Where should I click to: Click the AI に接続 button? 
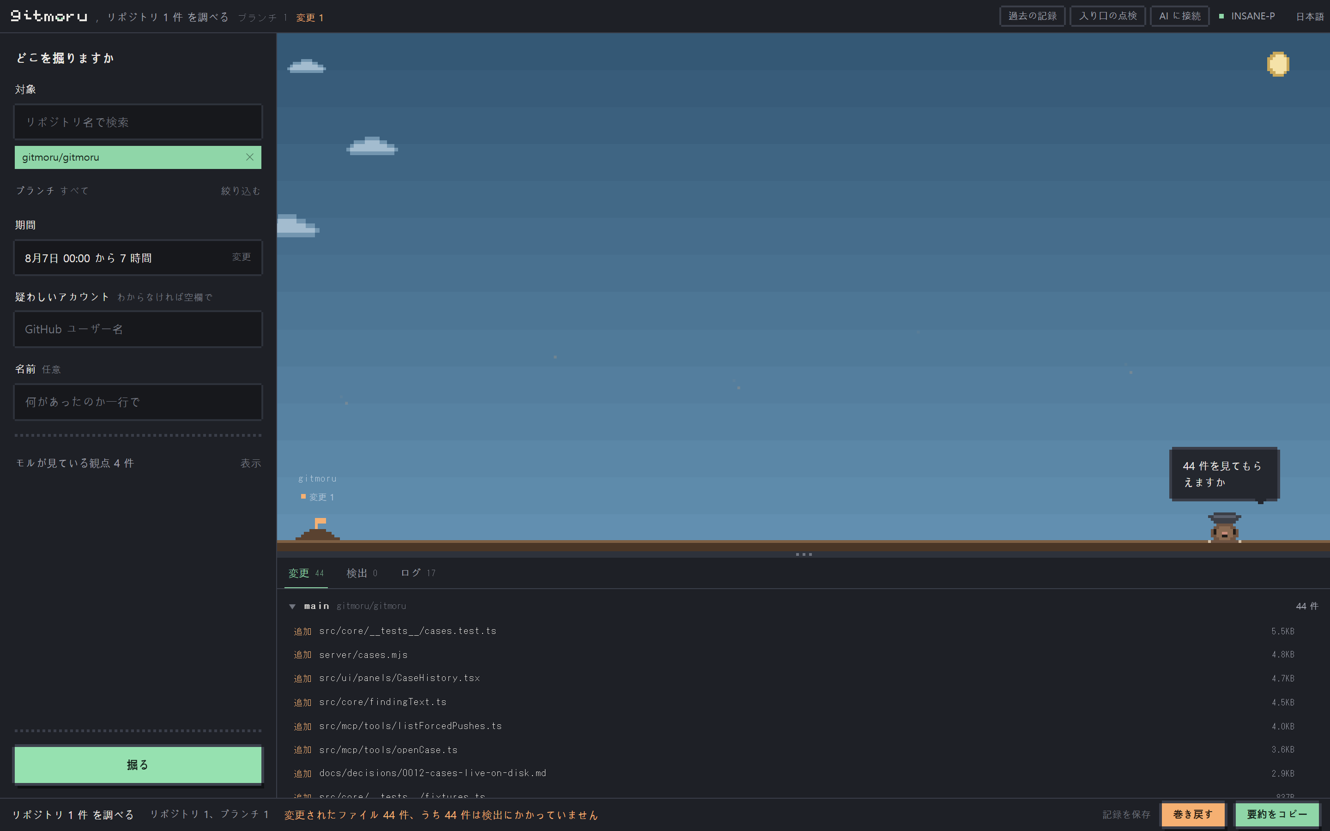tap(1179, 16)
